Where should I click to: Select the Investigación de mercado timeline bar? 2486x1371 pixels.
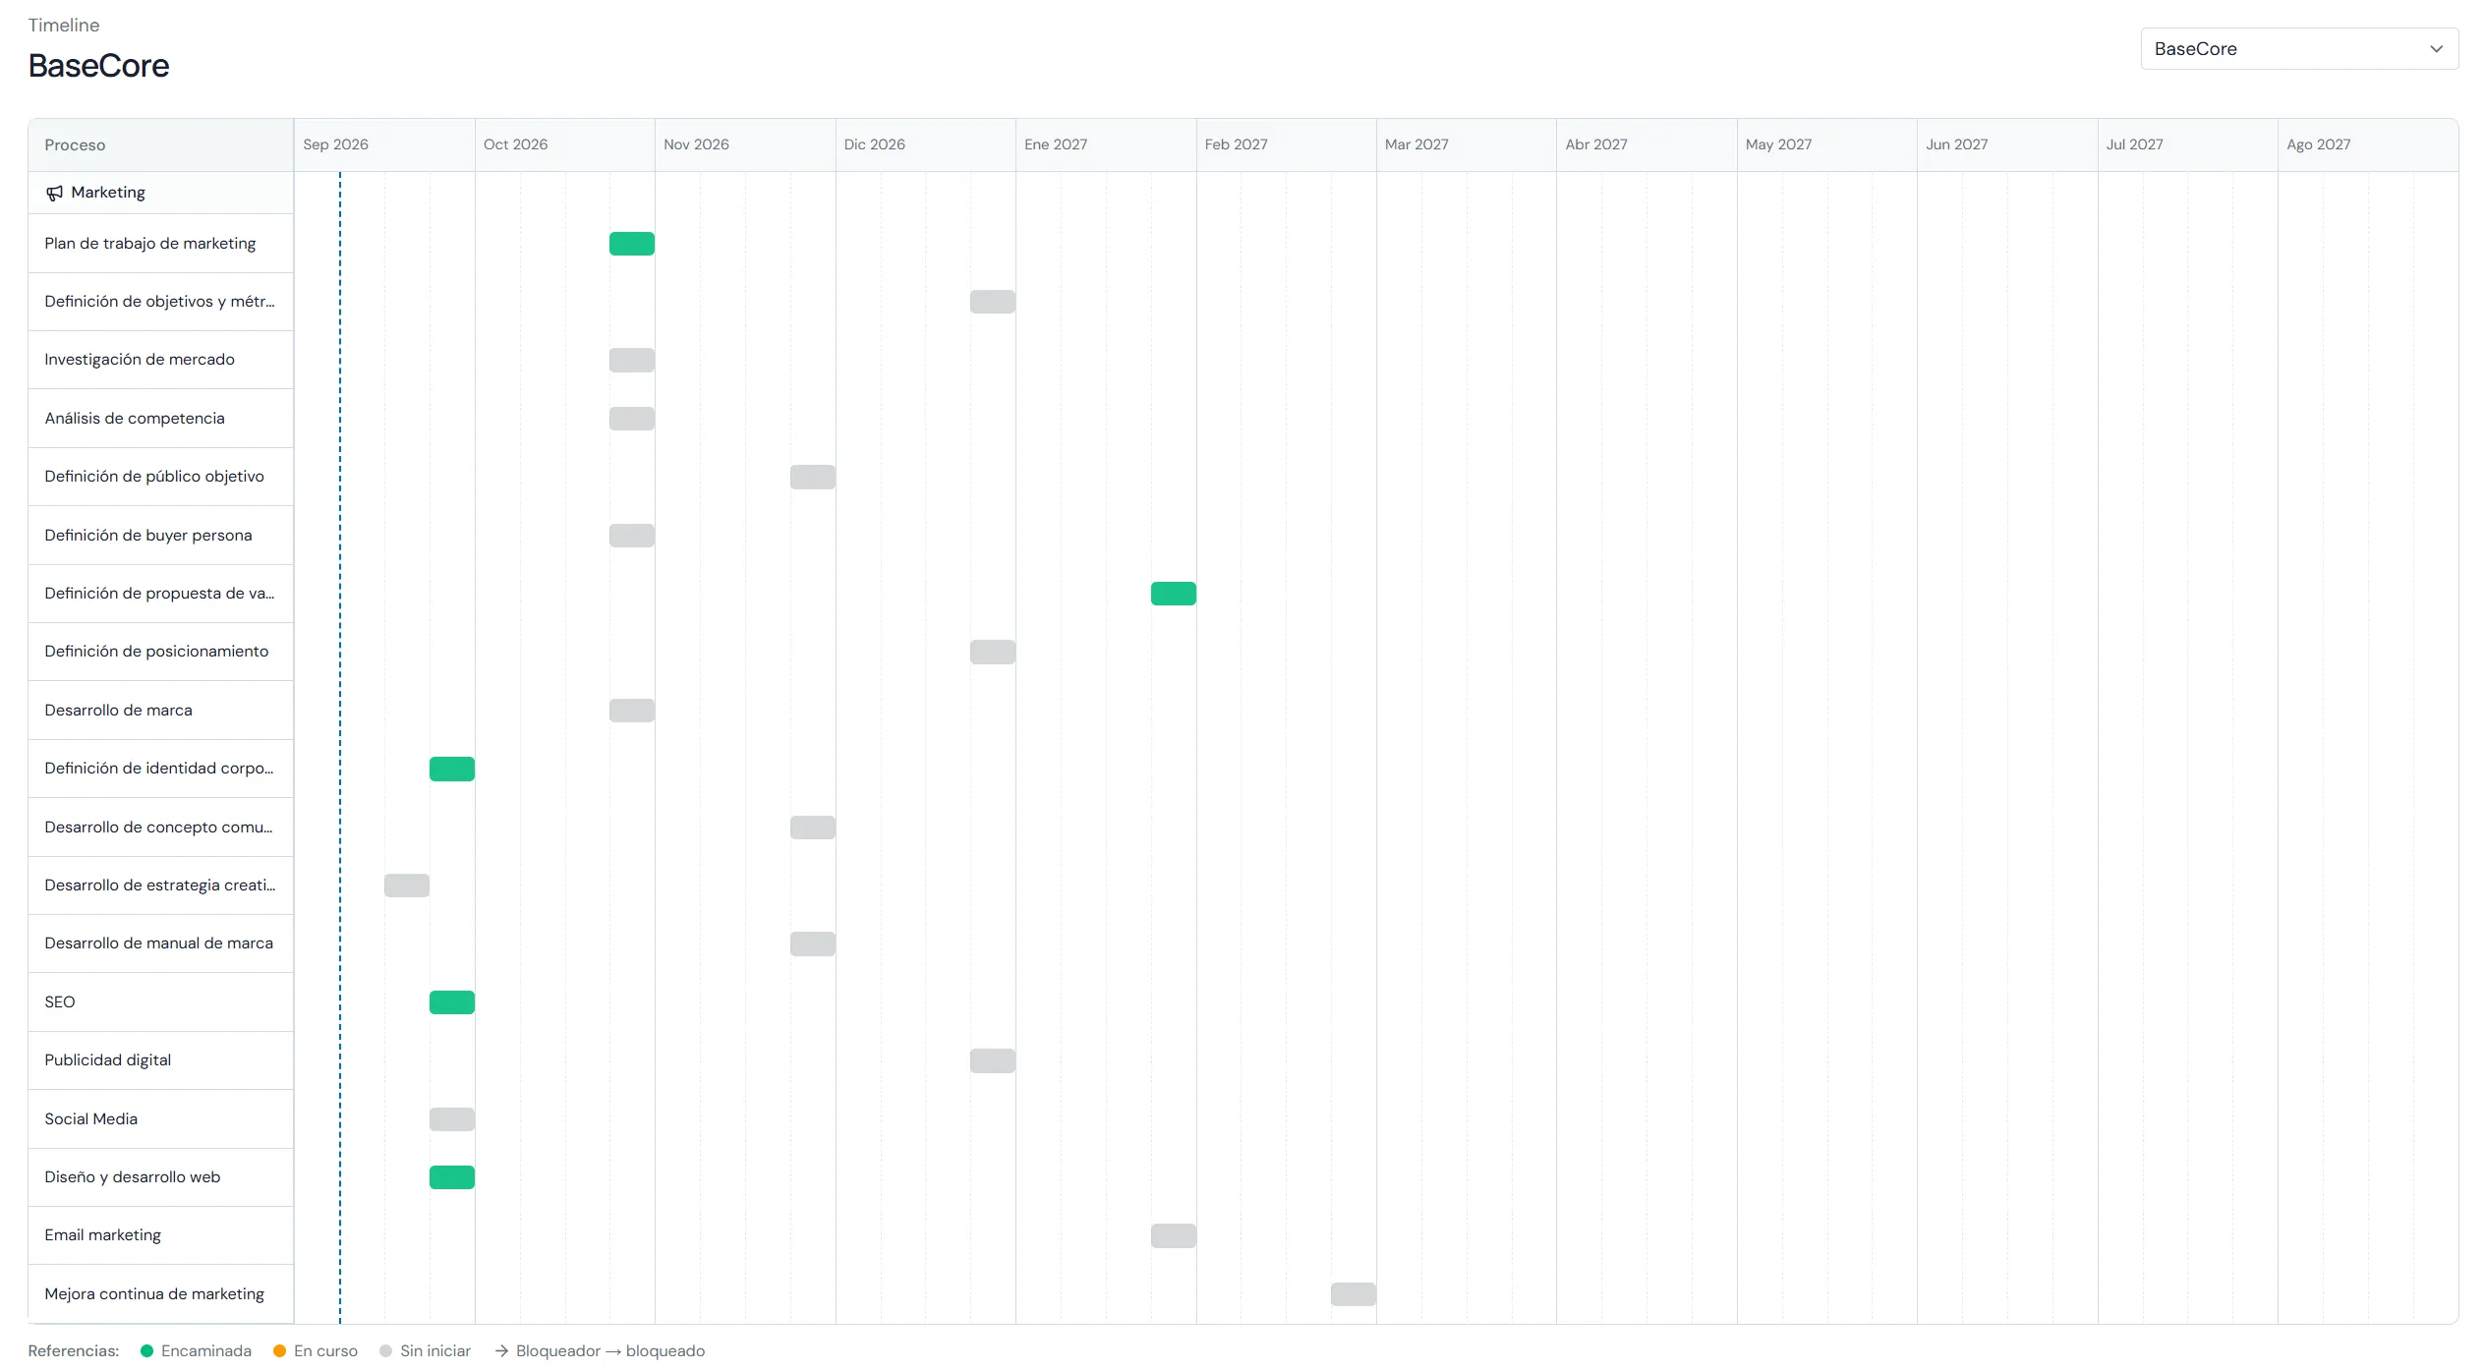(x=632, y=360)
